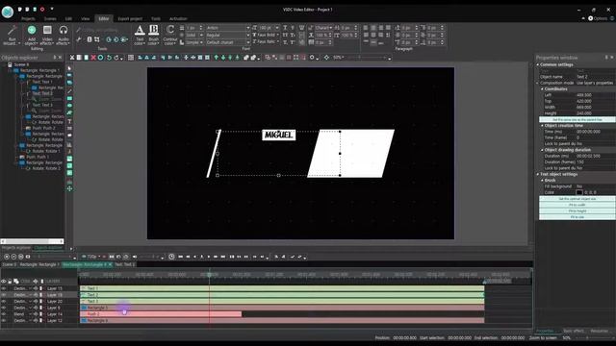
Task: Open the Projects ribbon tab
Action: pos(28,18)
